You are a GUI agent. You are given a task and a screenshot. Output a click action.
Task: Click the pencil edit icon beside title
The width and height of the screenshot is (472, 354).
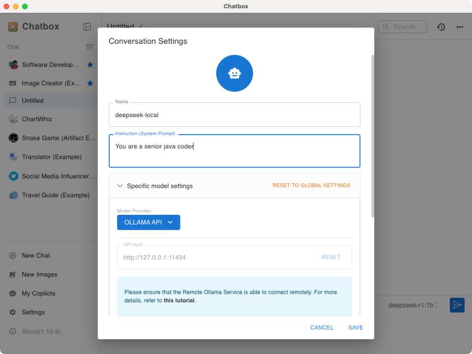pos(140,26)
